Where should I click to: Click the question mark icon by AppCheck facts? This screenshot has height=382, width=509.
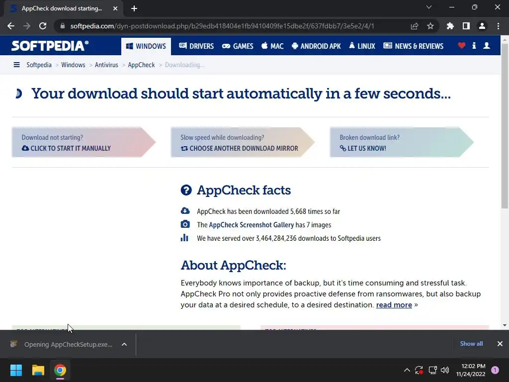point(186,190)
